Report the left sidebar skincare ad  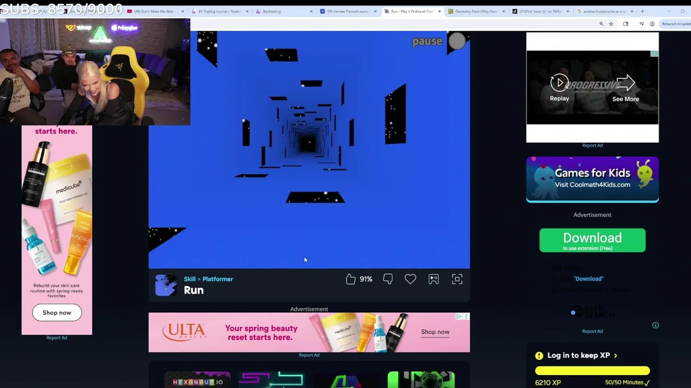coord(57,337)
